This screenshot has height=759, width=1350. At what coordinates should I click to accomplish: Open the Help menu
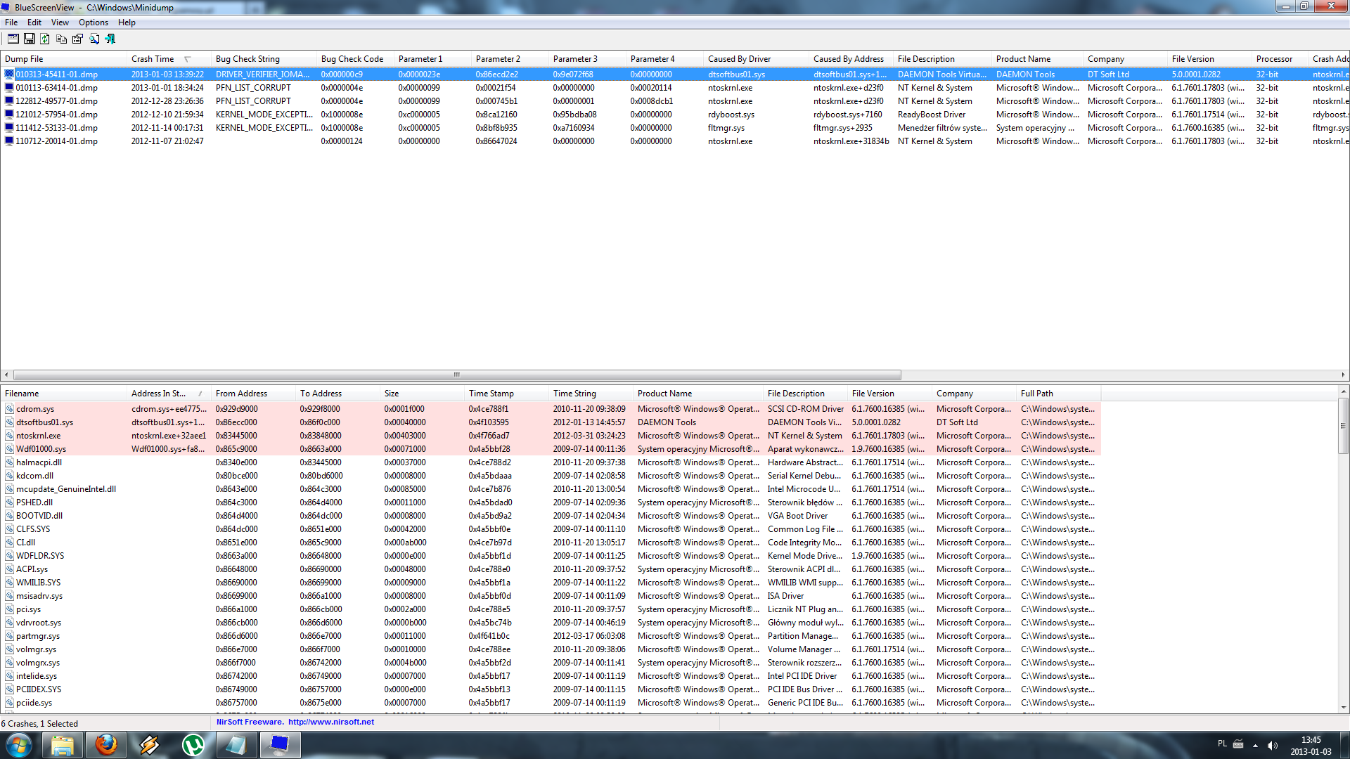(x=127, y=22)
